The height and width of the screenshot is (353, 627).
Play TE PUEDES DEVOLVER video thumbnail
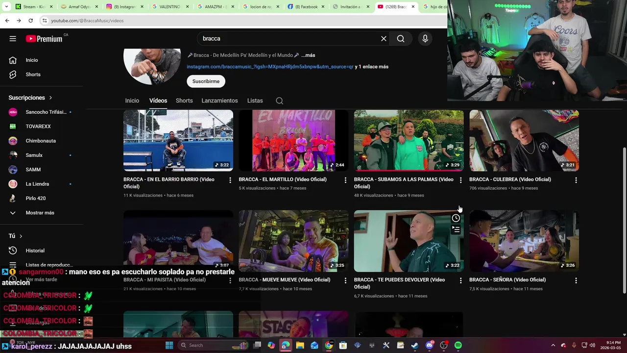click(x=409, y=241)
